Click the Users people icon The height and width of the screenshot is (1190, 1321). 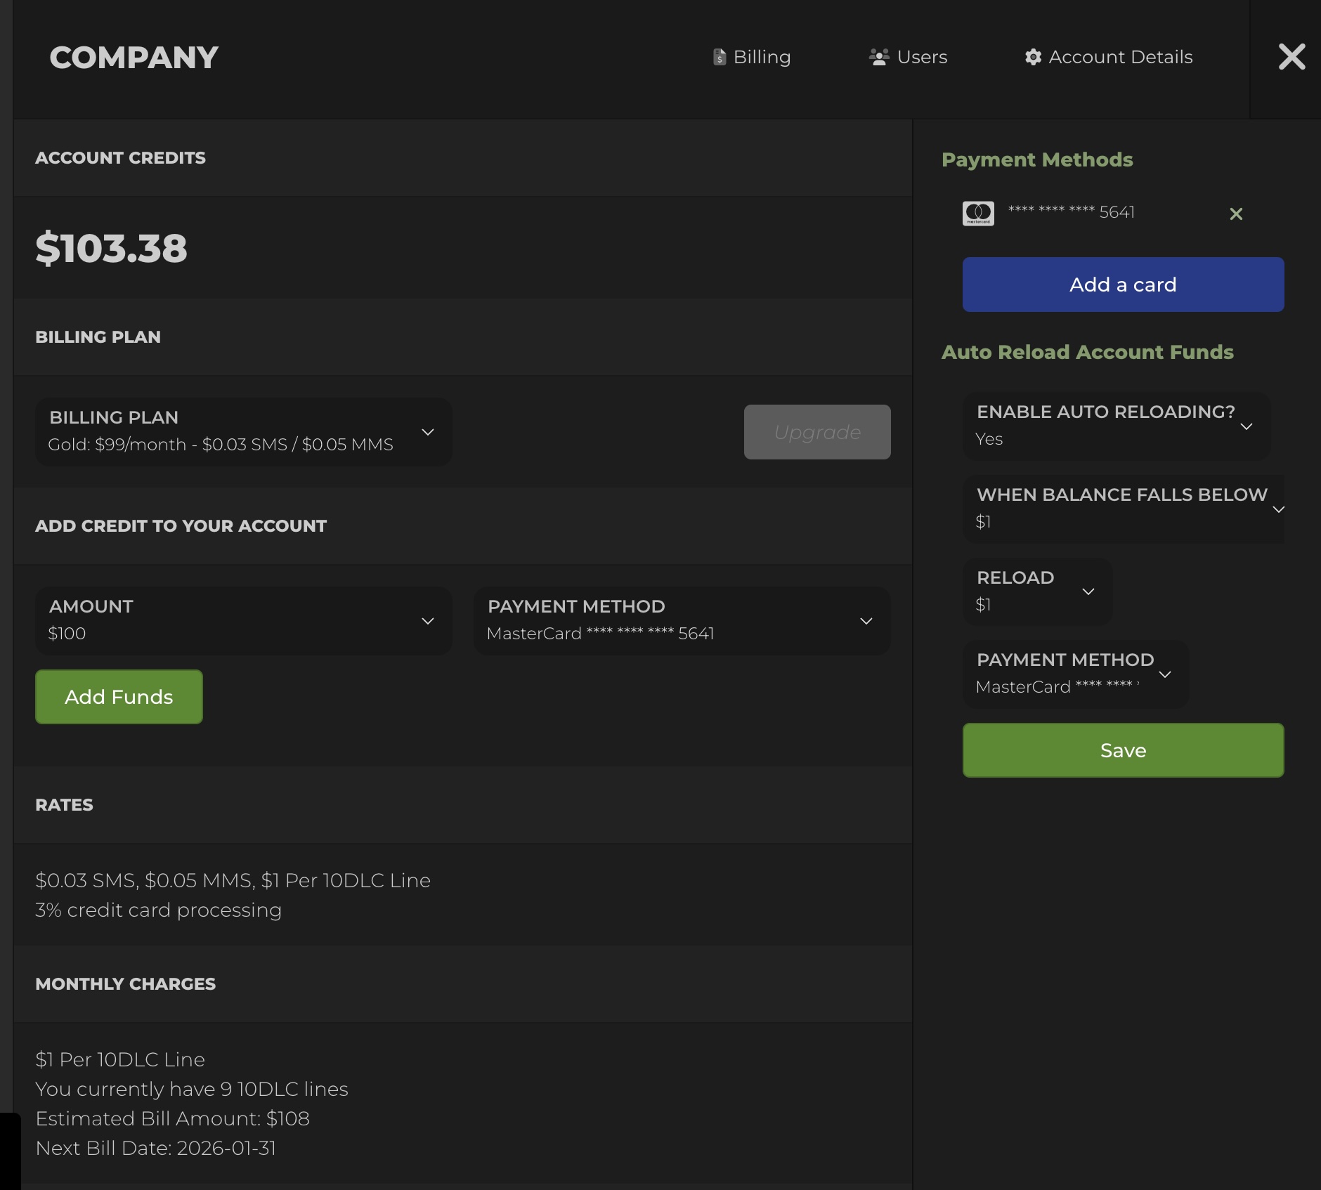[878, 57]
